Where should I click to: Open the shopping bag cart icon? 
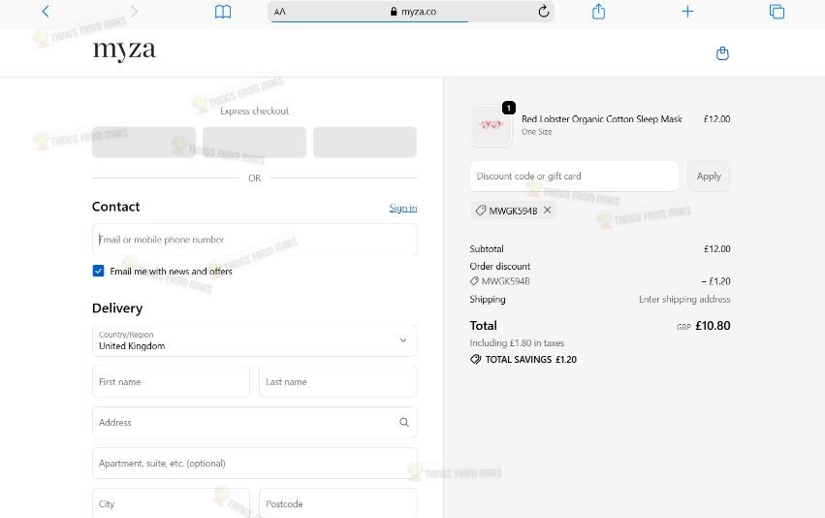722,53
